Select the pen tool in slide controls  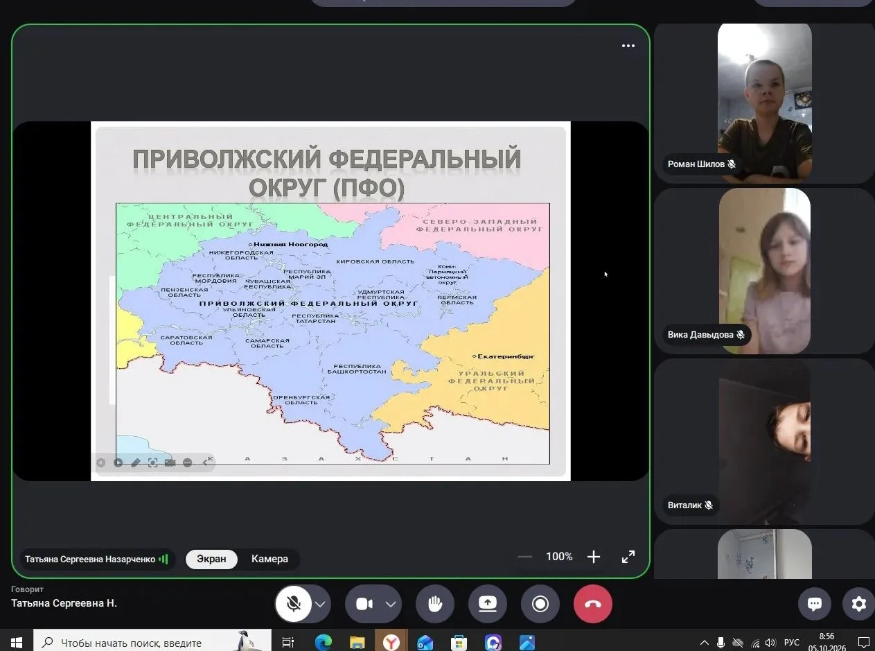136,462
